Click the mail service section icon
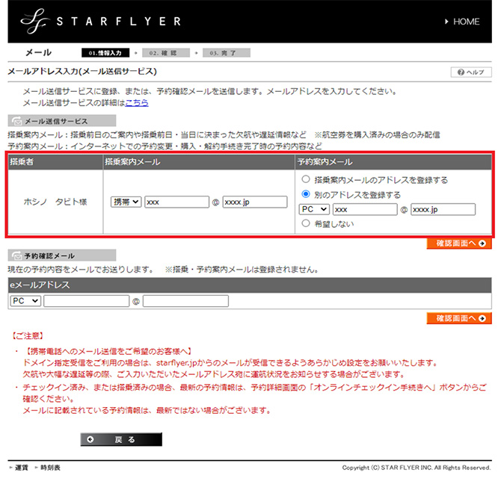Screen dimensions: 501x484 pyautogui.click(x=16, y=121)
